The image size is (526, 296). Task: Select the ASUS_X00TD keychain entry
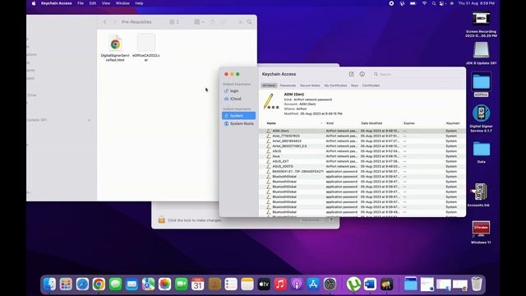point(362,166)
